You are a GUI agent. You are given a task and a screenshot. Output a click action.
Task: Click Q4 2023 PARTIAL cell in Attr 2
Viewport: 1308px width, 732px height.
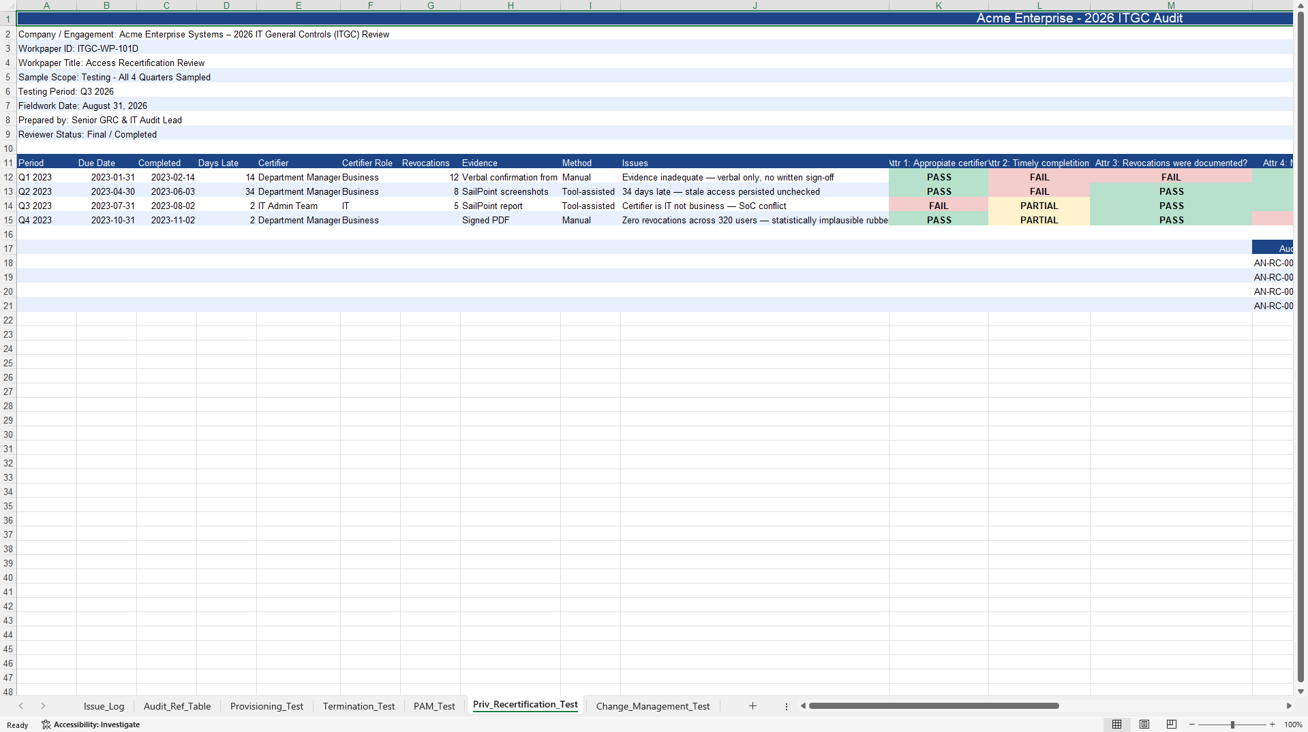[x=1039, y=220]
